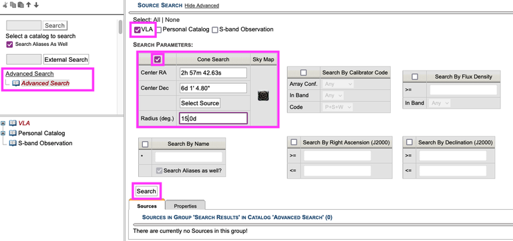This screenshot has height=241, width=513.
Task: Click the move up arrow icon
Action: pos(29,5)
